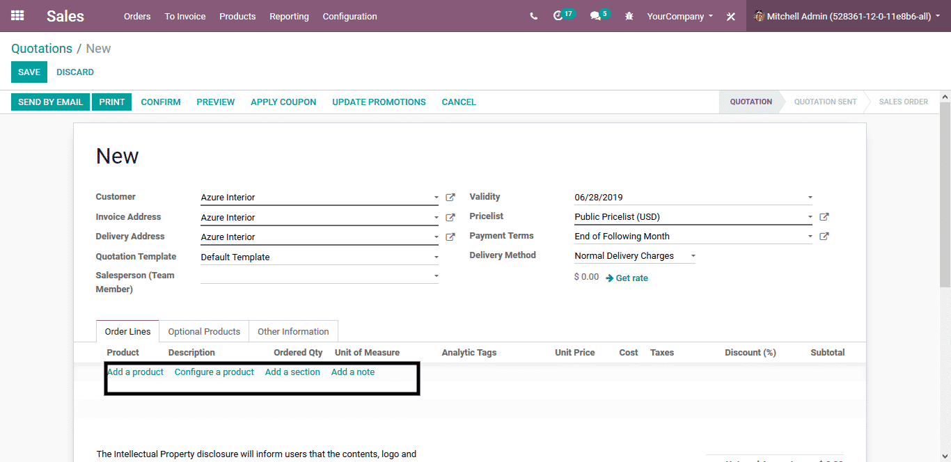Screen dimensions: 951x462
Task: Click the tools icon beside YourCompany
Action: (x=730, y=17)
